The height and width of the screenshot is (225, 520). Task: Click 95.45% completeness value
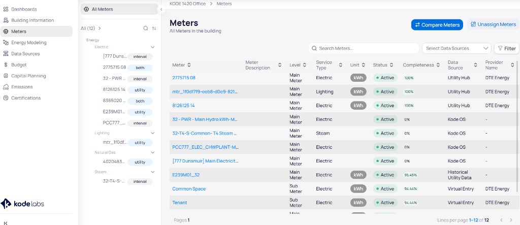pos(410,175)
